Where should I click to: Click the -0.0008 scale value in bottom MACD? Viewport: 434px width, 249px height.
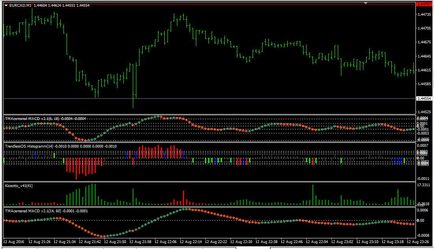(x=423, y=236)
